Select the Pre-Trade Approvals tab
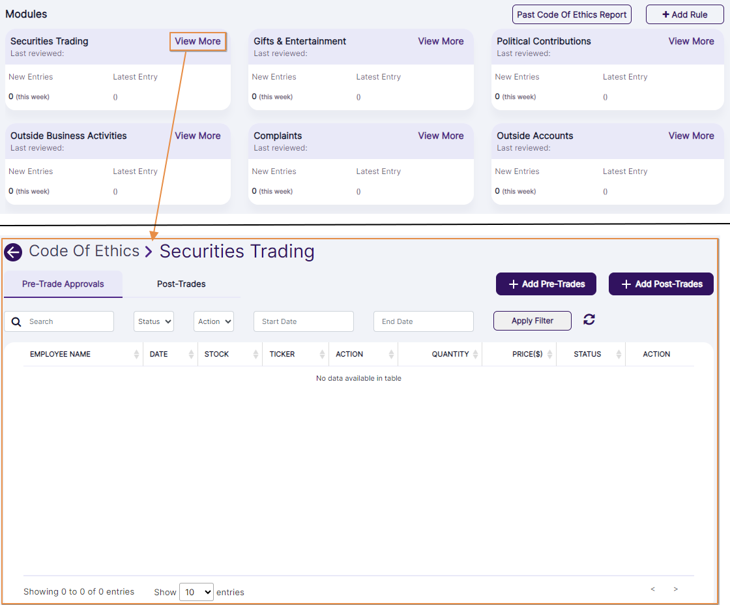 coord(63,284)
